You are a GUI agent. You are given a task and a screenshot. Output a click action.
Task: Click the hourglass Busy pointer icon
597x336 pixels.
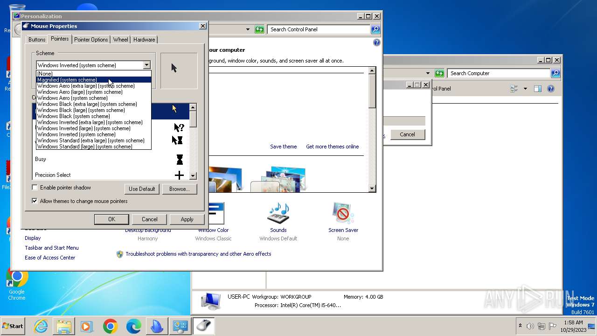click(180, 160)
